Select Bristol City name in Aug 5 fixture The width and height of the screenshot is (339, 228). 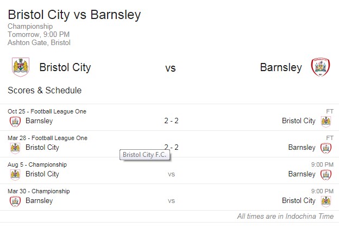(x=42, y=174)
